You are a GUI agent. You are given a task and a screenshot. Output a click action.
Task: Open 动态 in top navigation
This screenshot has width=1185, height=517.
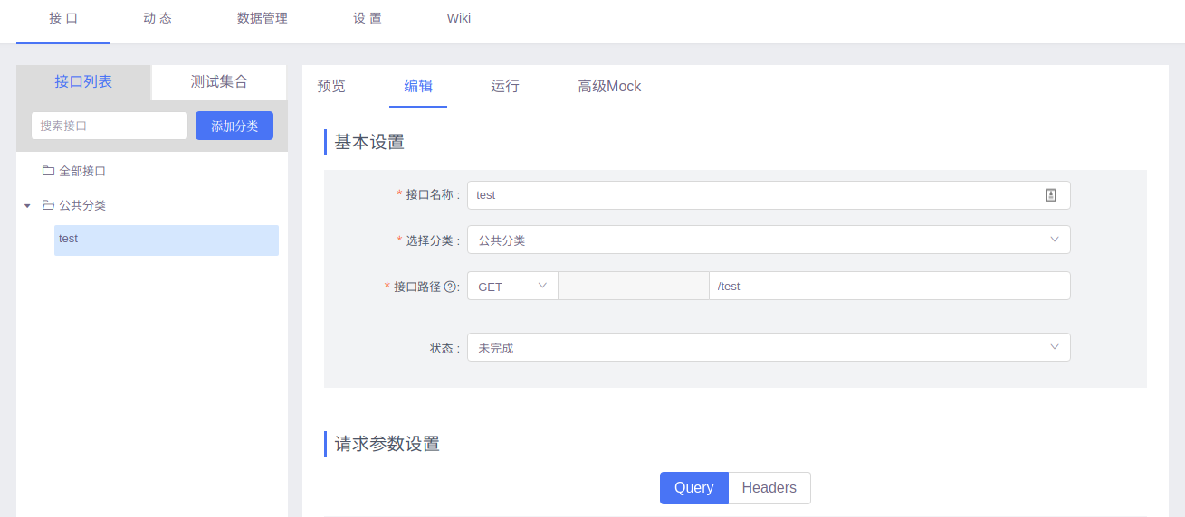click(x=158, y=18)
